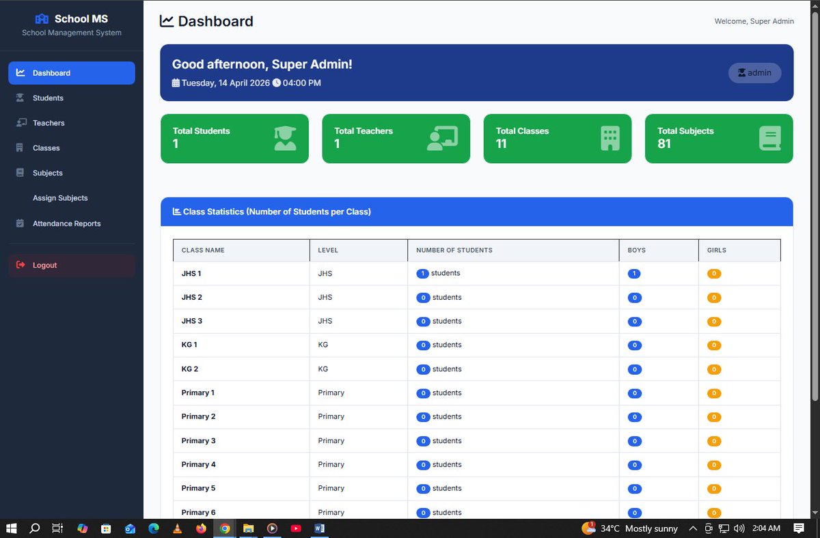Open Microsoft Word from taskbar

tap(319, 528)
